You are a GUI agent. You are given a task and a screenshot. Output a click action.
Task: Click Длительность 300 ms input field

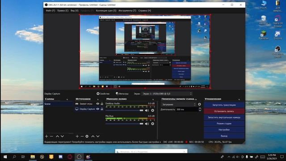tap(186, 110)
